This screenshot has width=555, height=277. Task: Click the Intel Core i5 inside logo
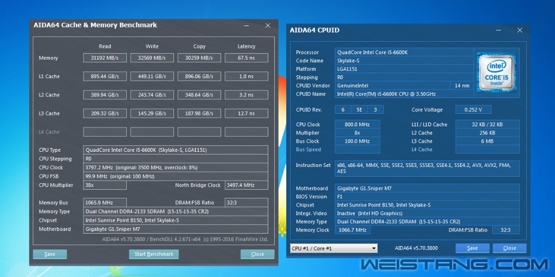(496, 73)
